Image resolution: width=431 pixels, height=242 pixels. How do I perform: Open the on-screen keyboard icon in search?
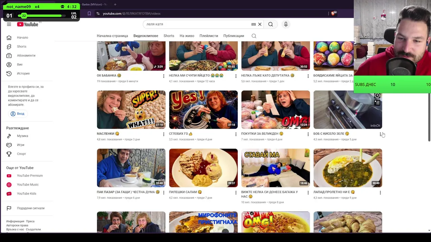coord(254,24)
